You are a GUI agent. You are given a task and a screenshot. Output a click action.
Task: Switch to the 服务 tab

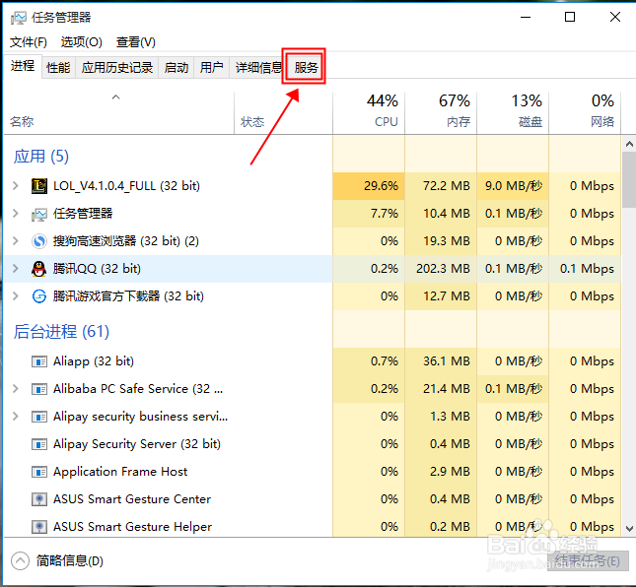tap(307, 68)
